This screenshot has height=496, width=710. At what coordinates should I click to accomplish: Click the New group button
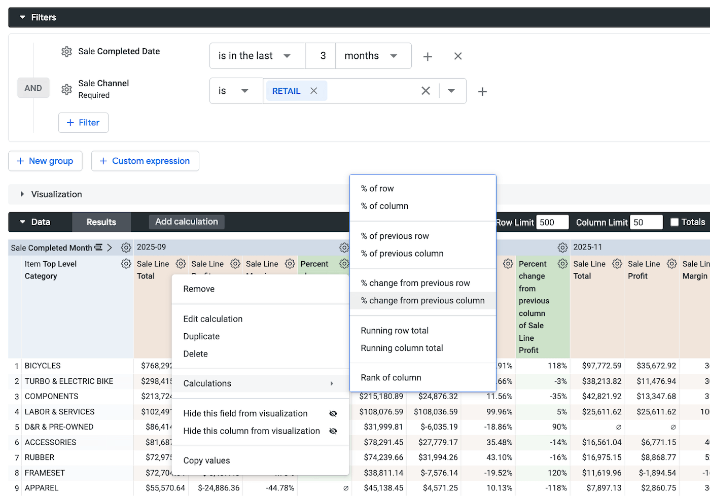click(x=45, y=161)
